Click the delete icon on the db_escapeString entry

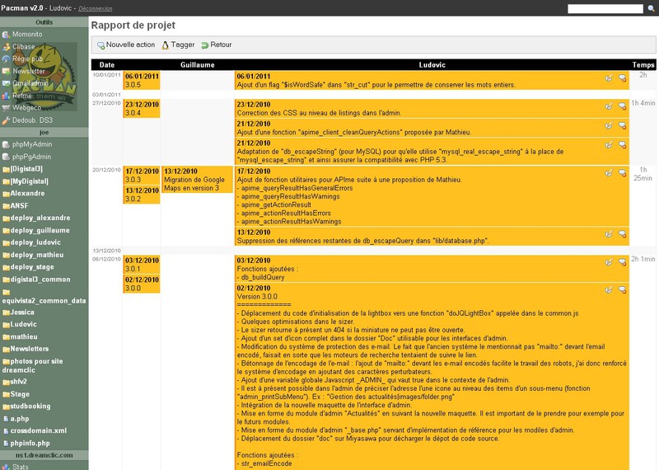623,145
